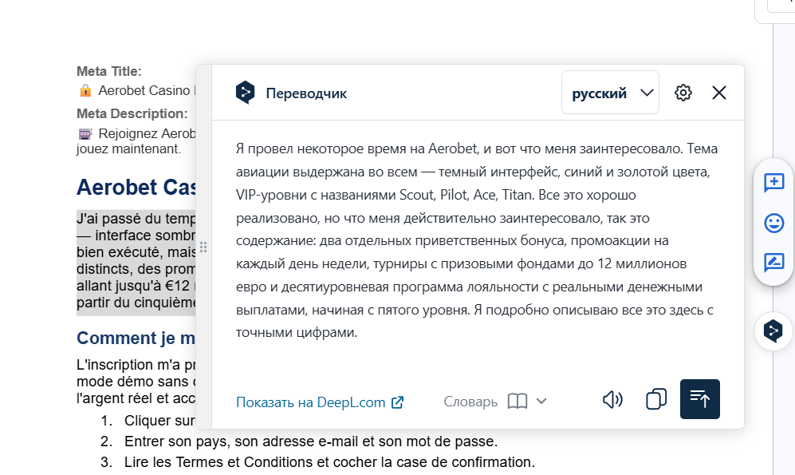Expand the Словарь dictionary chevron
The image size is (795, 475).
(x=541, y=402)
